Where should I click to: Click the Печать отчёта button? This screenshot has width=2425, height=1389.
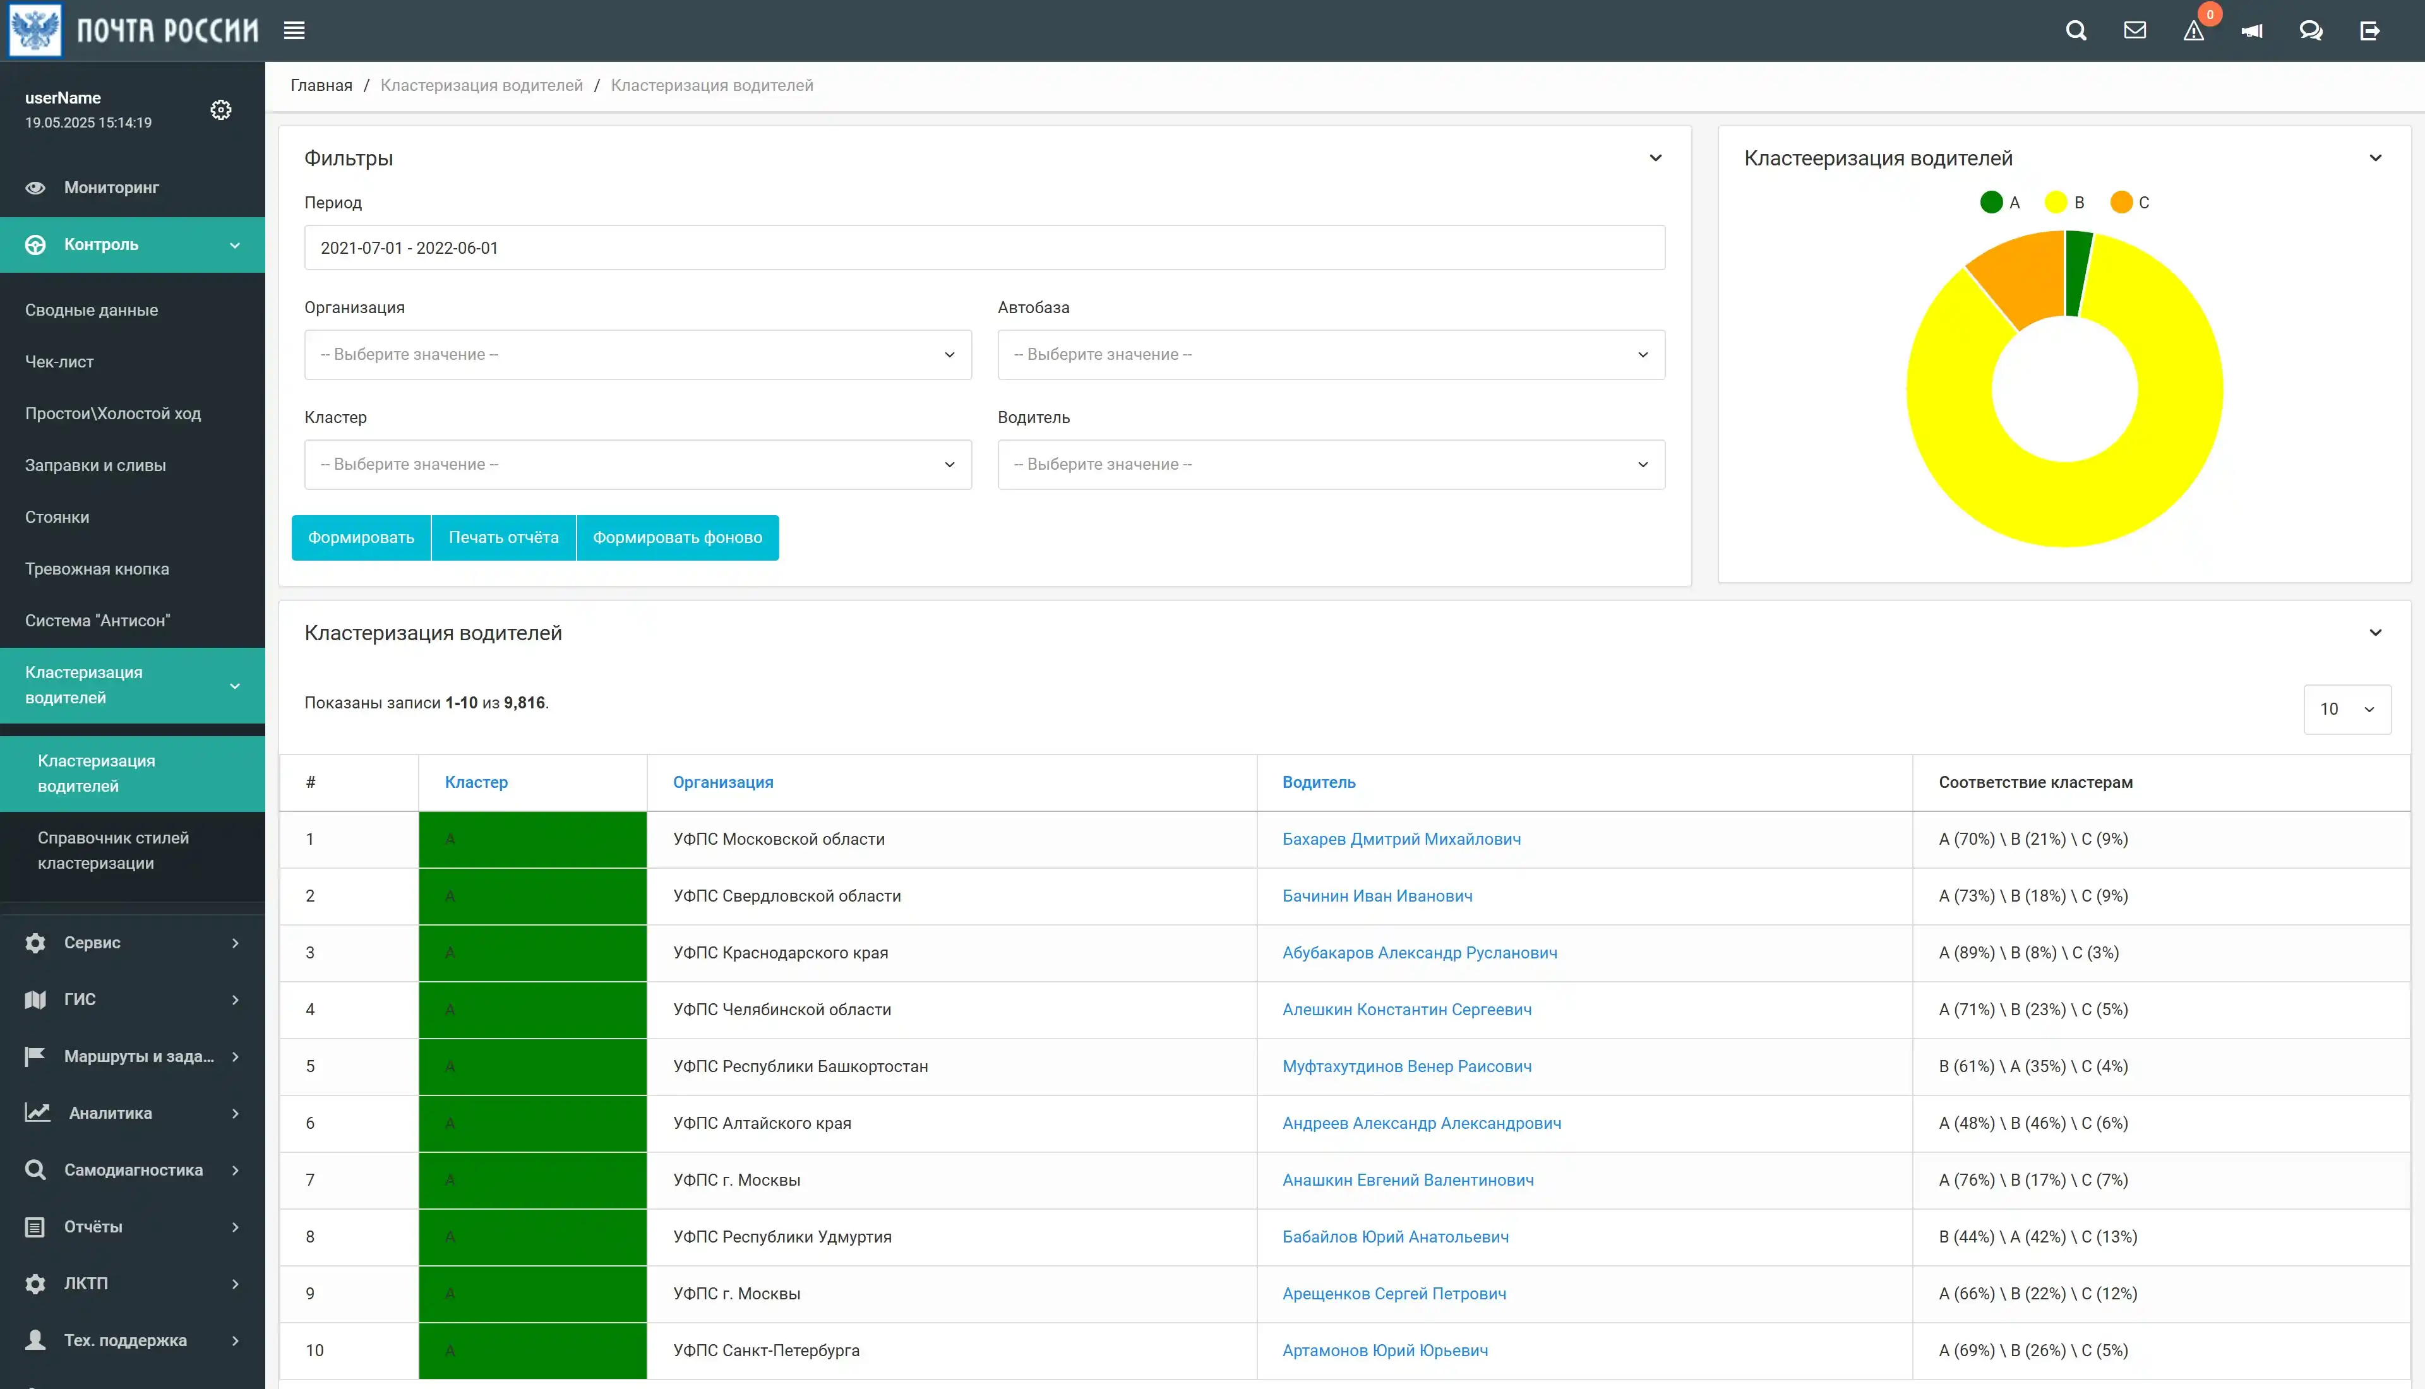coord(504,538)
